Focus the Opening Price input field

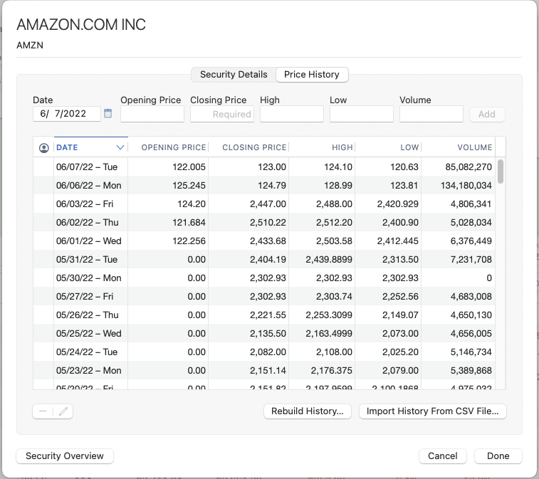(x=152, y=114)
